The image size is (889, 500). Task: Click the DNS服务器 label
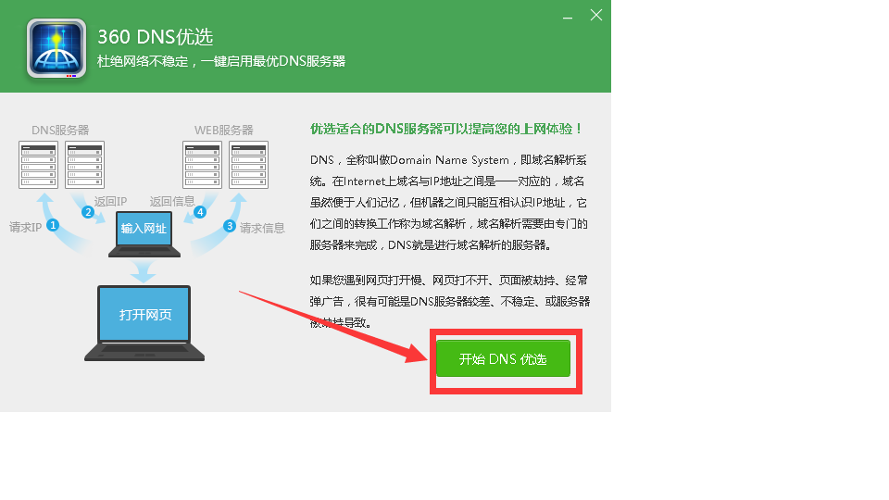pos(60,131)
